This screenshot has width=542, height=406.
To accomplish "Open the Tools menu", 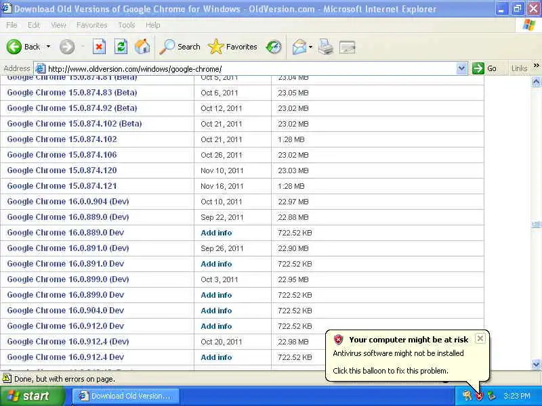I will 127,25.
